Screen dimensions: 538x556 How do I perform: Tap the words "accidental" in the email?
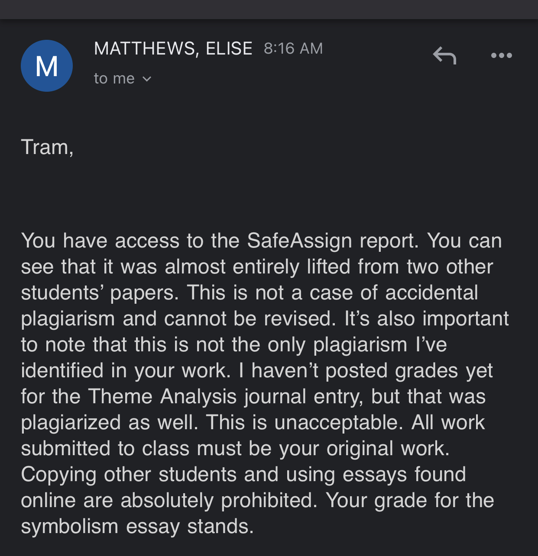point(431,292)
